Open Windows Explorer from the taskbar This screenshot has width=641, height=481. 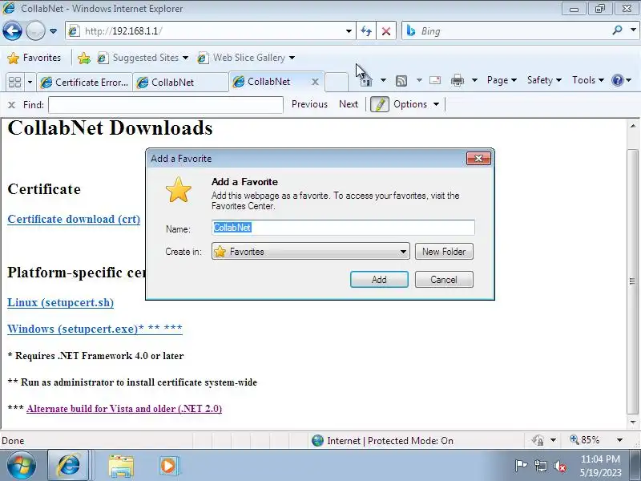(x=121, y=466)
